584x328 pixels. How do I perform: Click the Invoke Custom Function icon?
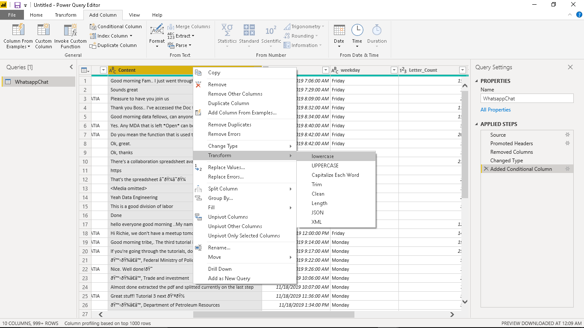[x=70, y=30]
